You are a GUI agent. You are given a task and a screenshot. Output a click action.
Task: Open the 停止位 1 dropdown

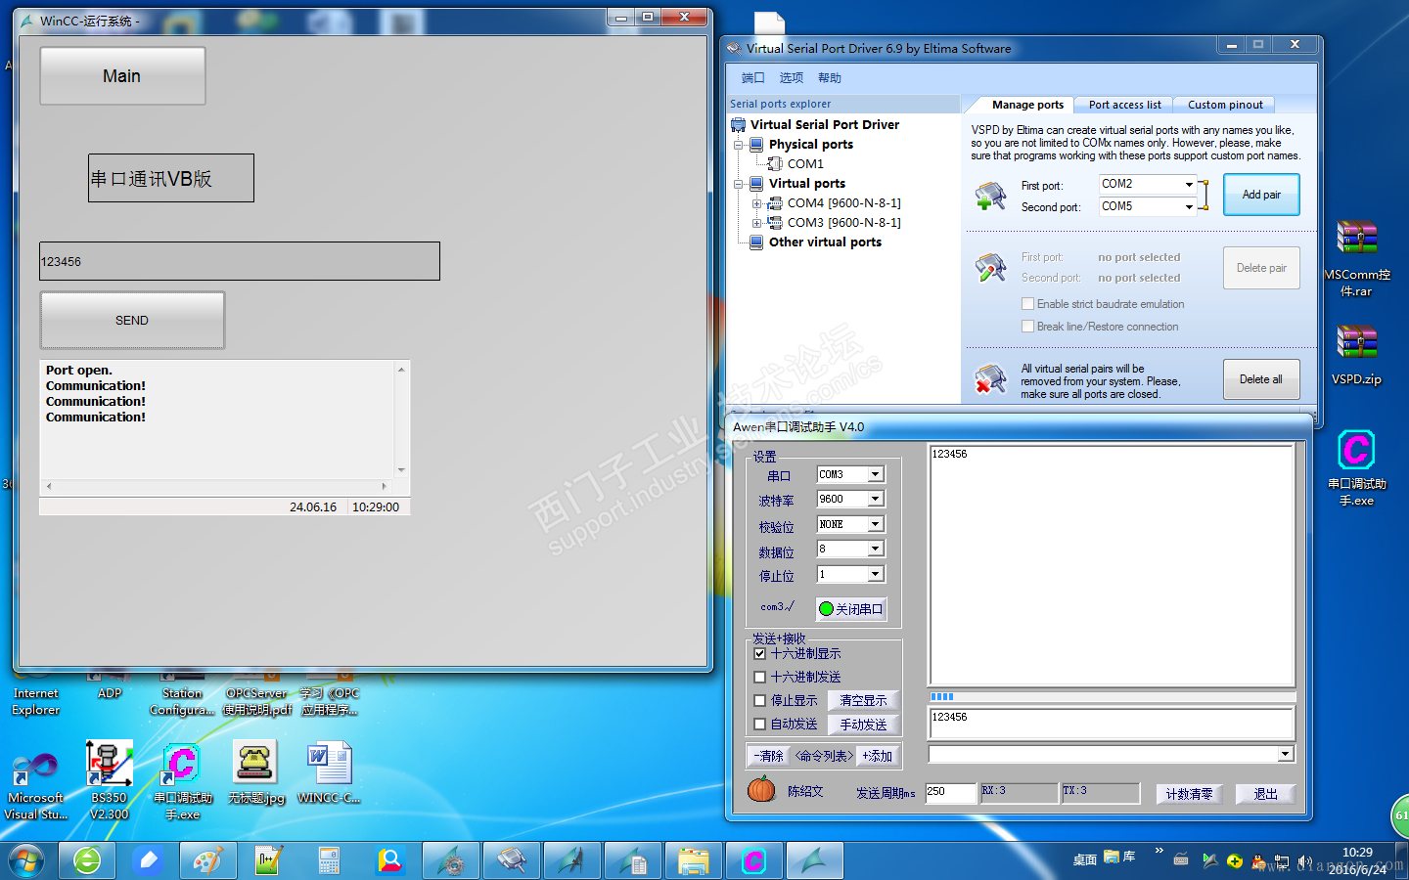click(876, 574)
